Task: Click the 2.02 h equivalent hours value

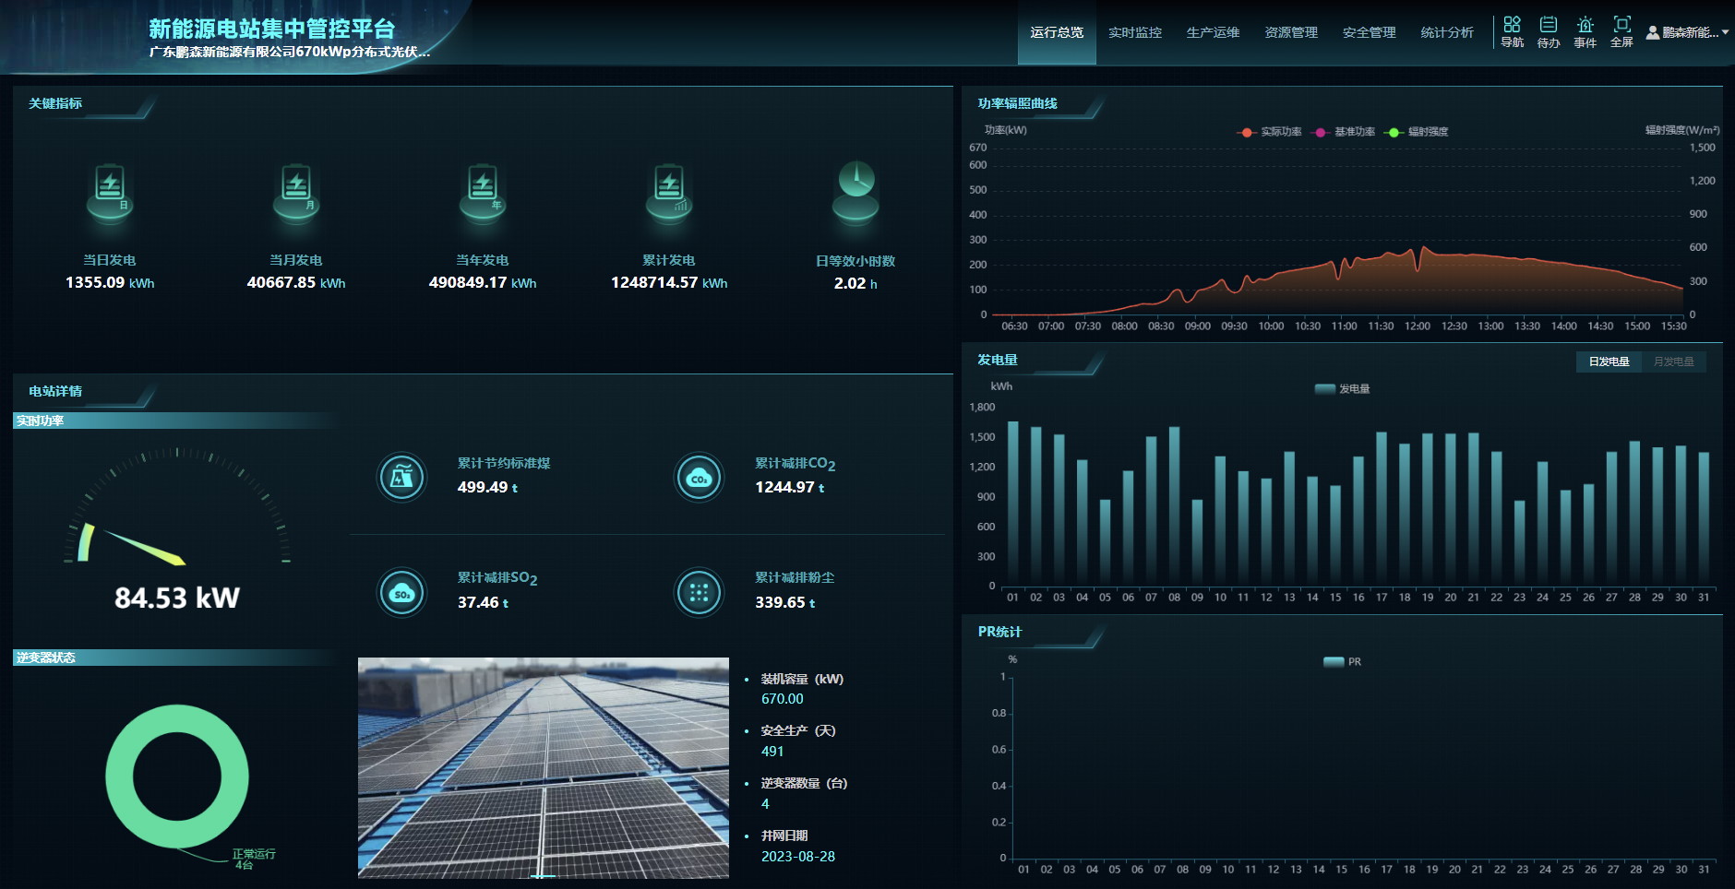Action: (856, 283)
